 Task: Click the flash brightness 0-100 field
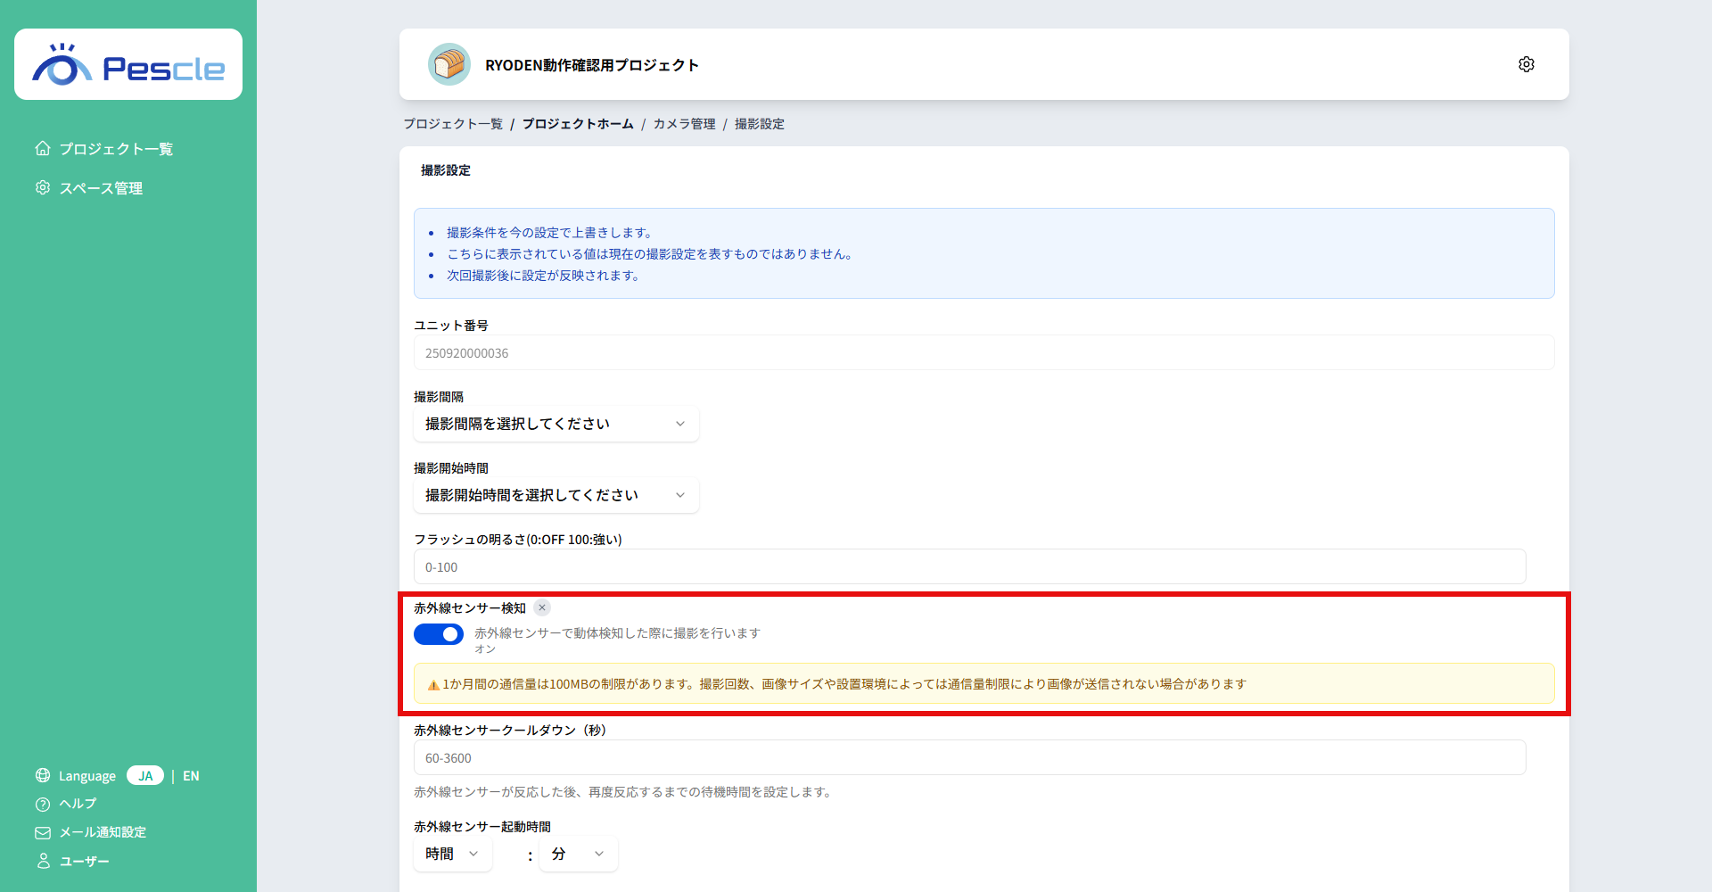click(969, 566)
